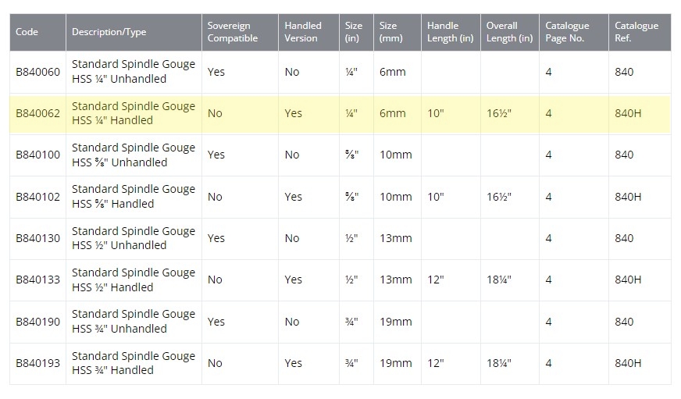Click the Catalogue Page No. header
681x399 pixels.
pos(567,32)
